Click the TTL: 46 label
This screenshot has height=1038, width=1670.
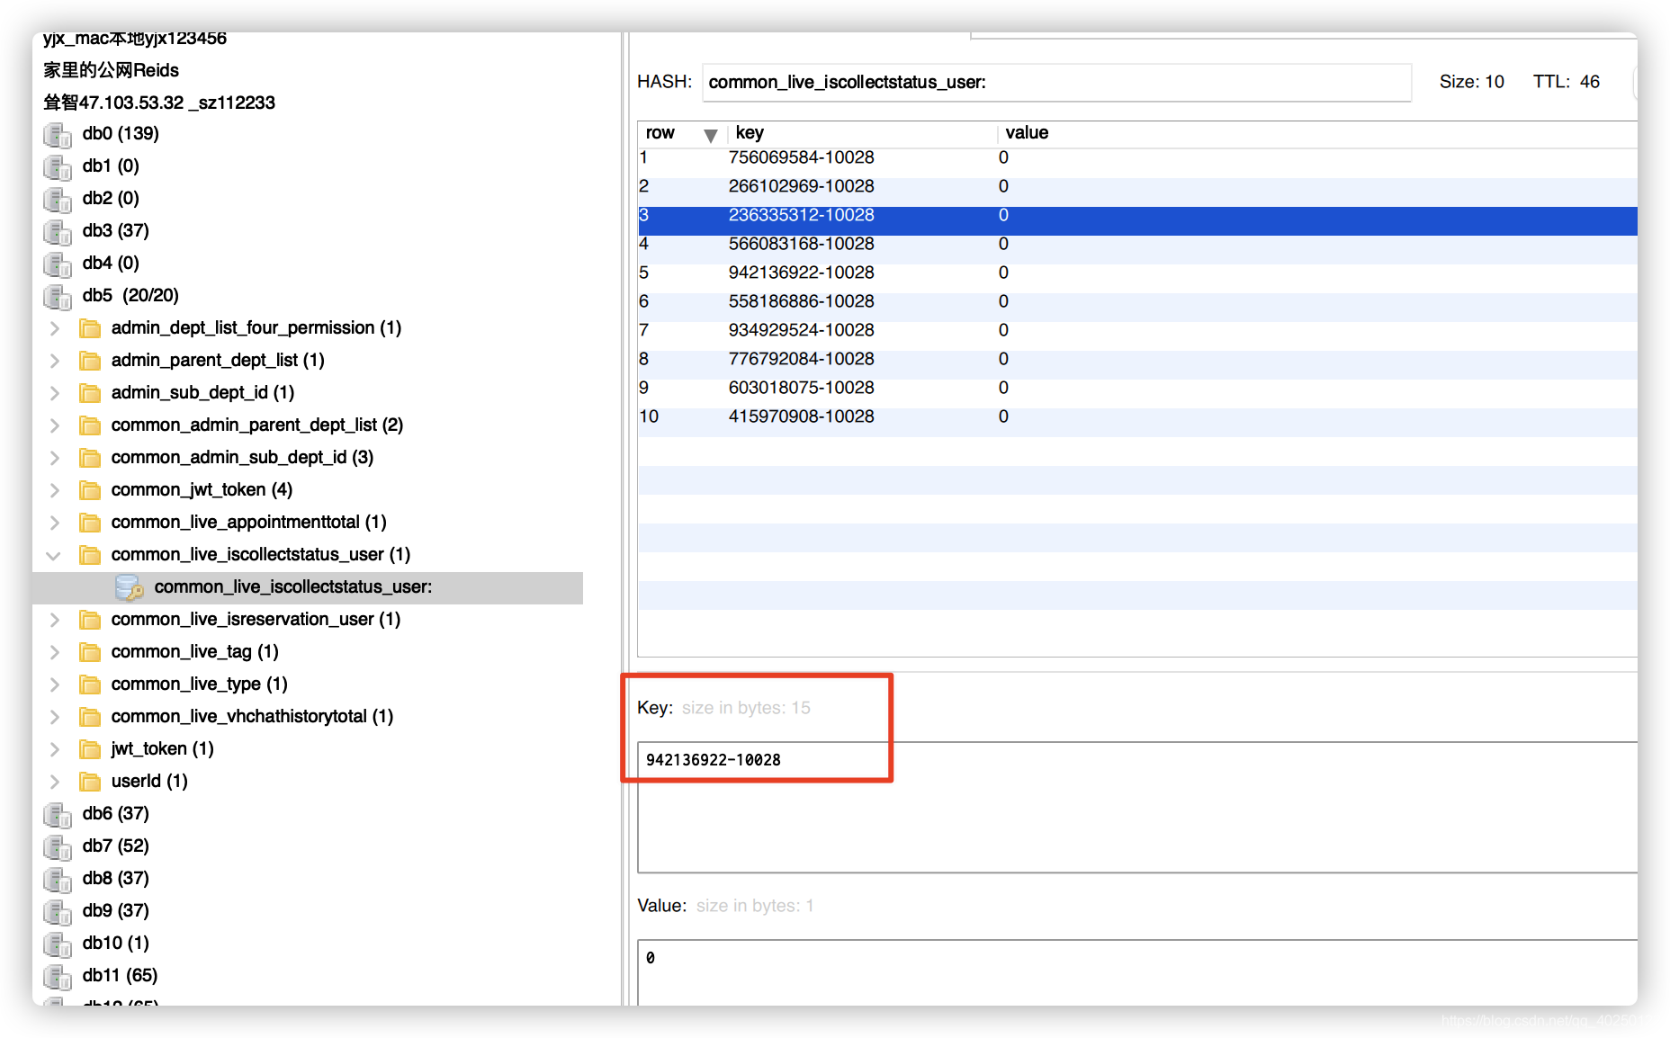[x=1567, y=82]
